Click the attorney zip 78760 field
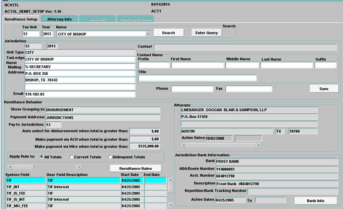343x210 pixels. [303, 131]
